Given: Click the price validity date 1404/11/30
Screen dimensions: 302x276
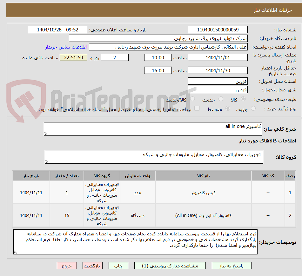Looking at the screenshot, I should click(x=218, y=70).
